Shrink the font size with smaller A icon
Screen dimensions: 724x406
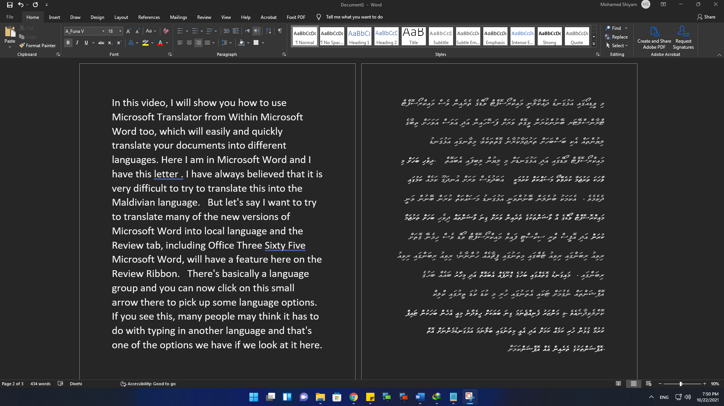click(x=138, y=31)
